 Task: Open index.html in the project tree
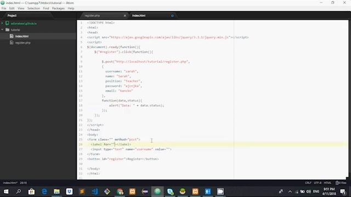click(x=22, y=36)
